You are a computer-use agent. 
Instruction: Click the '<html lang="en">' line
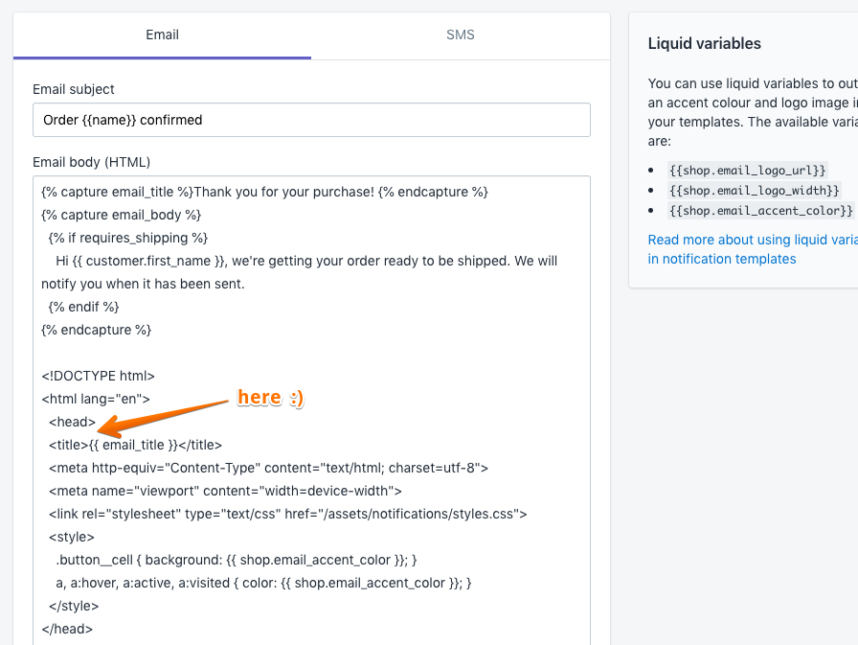point(96,399)
